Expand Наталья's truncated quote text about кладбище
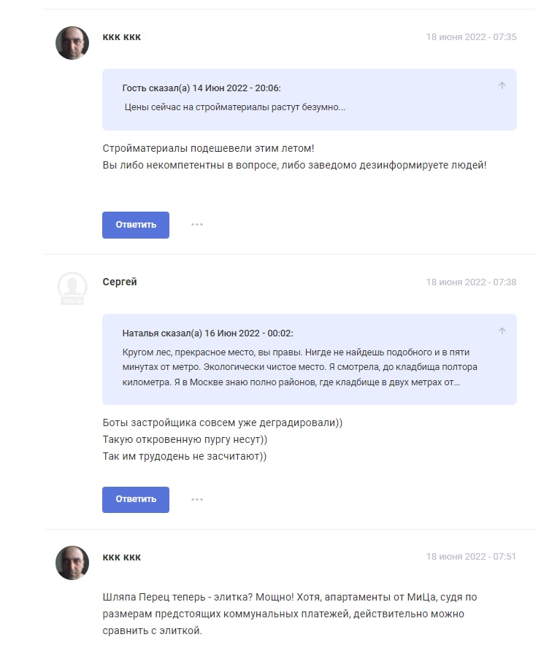Viewport: 541px width, 656px height. coord(300,367)
